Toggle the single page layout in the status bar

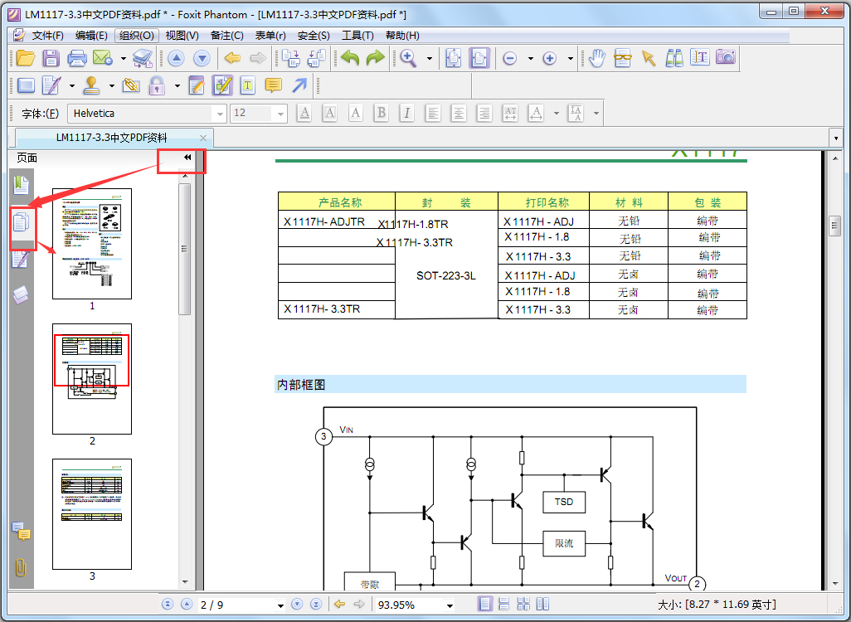[485, 605]
